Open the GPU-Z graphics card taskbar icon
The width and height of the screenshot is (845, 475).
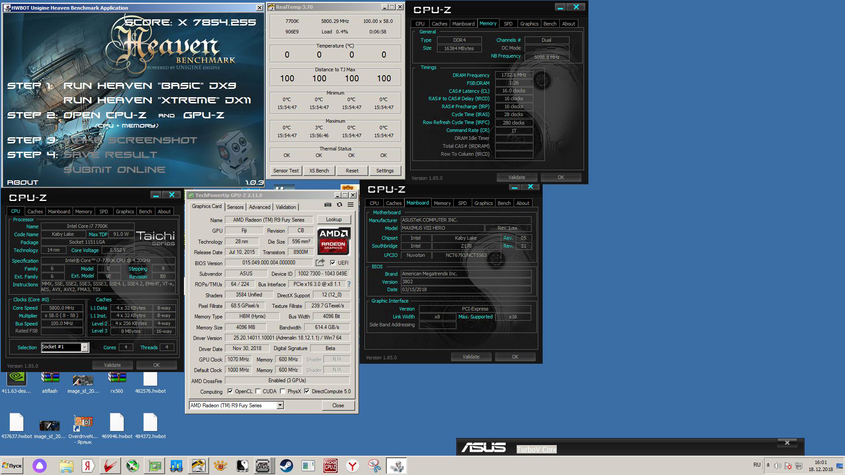point(154,466)
